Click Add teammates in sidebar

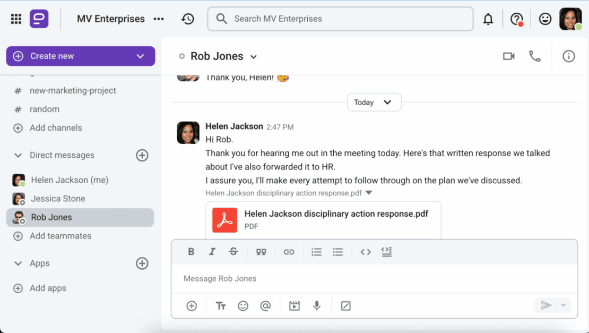pyautogui.click(x=60, y=236)
